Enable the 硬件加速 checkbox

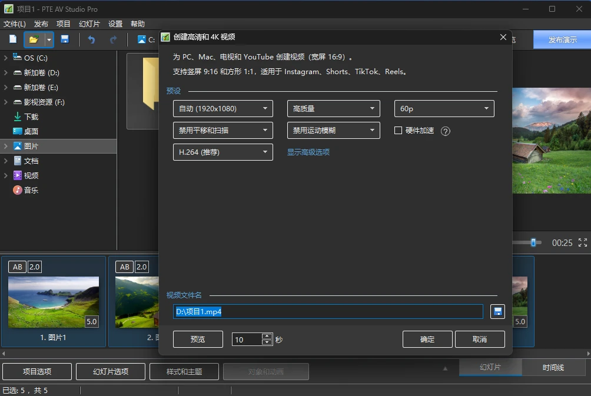[x=398, y=131]
